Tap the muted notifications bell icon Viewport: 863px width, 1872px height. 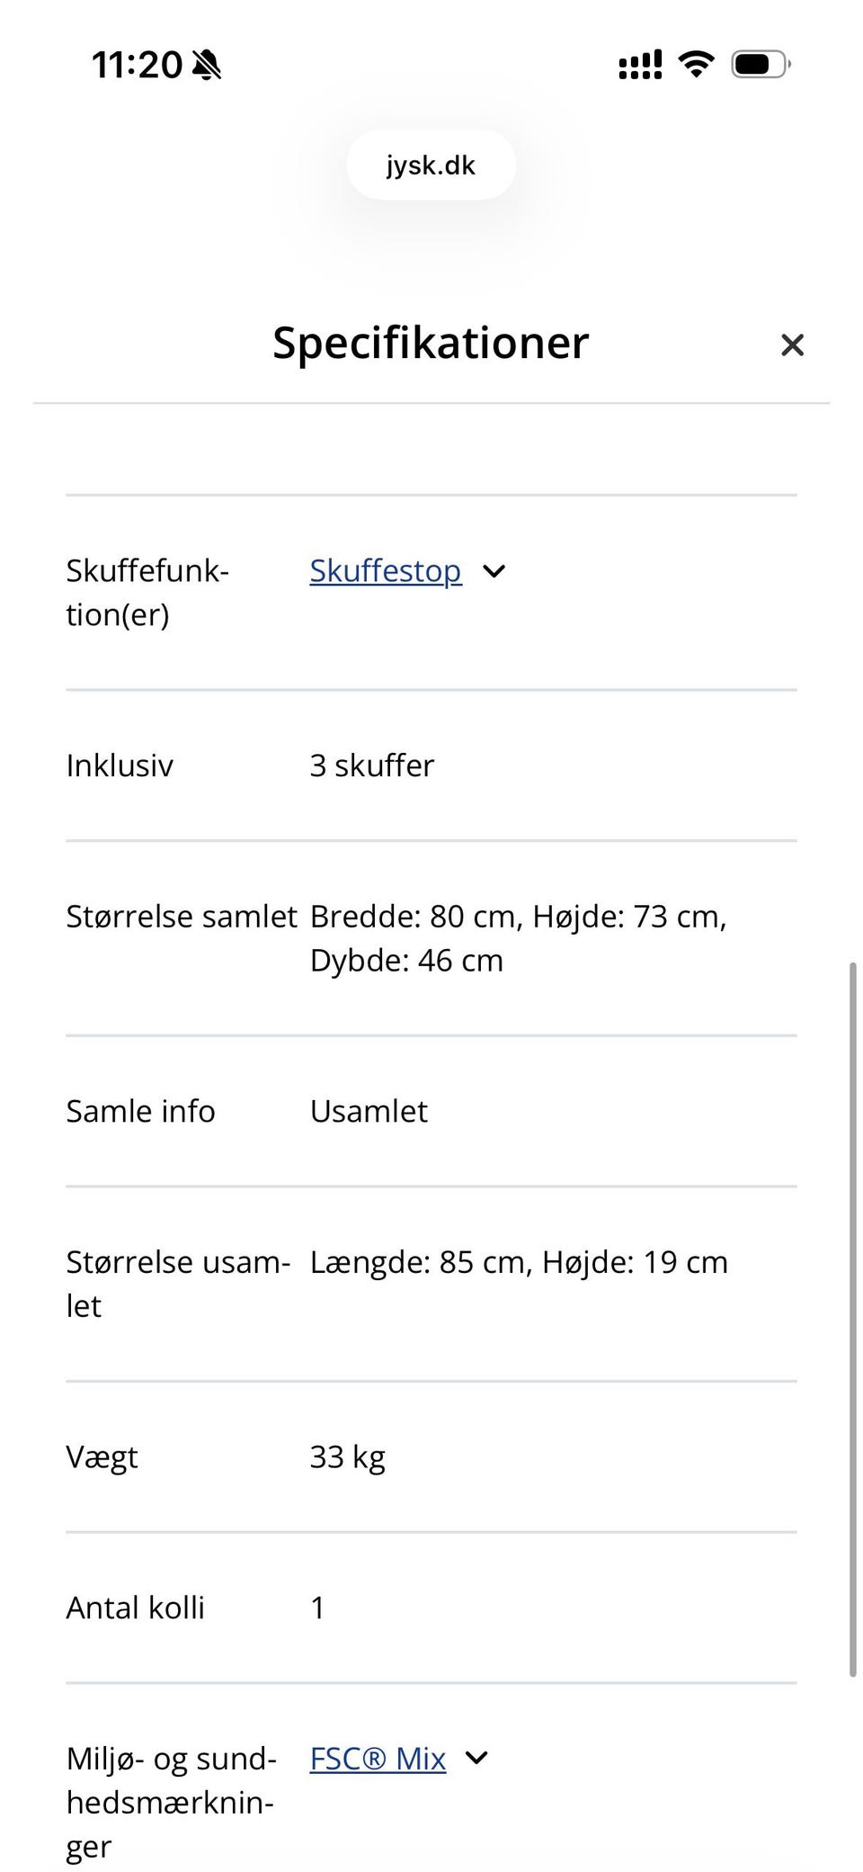click(208, 64)
